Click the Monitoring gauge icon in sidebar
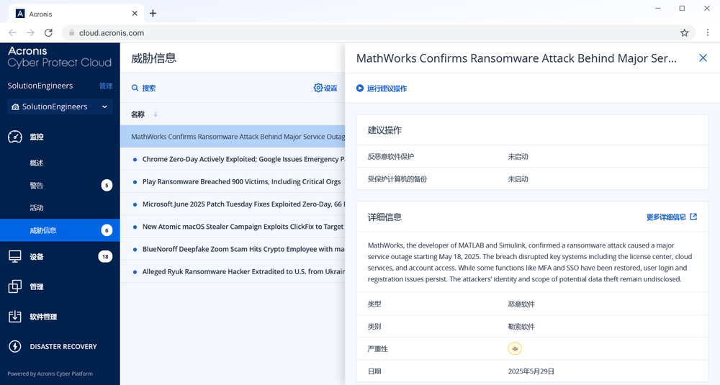Screen dimensions: 720x385 pos(15,136)
